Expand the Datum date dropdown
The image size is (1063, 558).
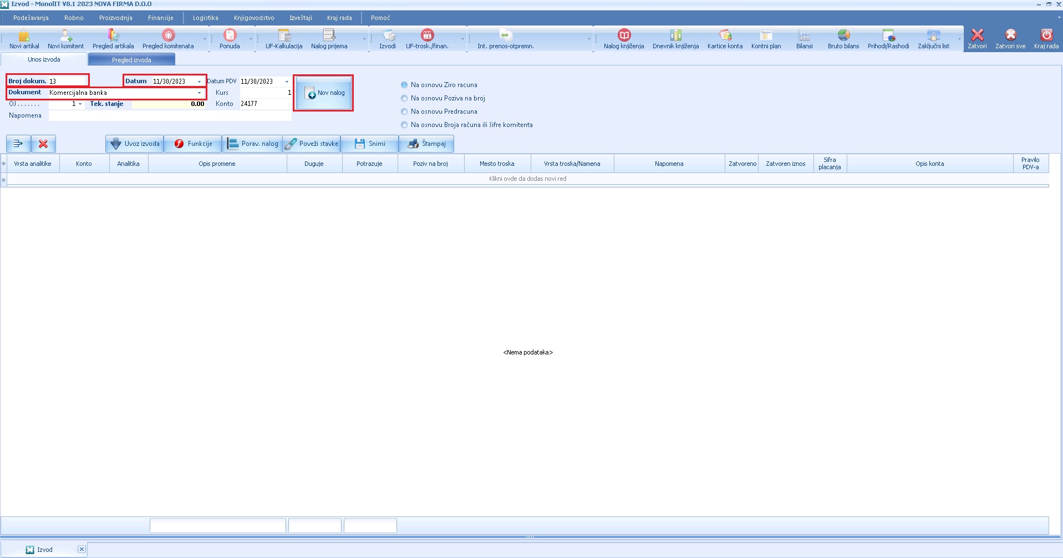click(x=200, y=82)
